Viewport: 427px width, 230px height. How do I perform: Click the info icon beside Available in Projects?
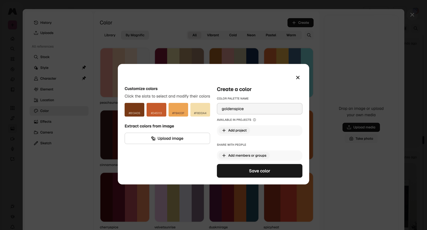point(254,120)
